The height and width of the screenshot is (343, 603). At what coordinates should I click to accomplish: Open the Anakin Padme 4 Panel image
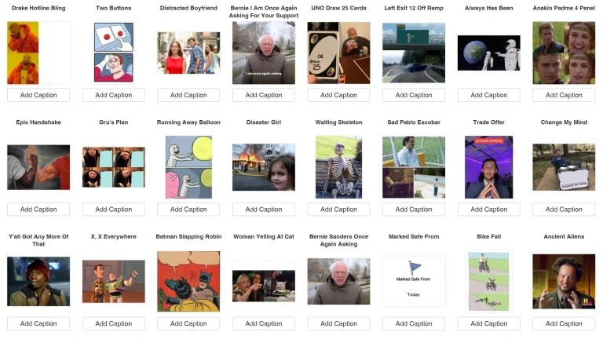(564, 53)
